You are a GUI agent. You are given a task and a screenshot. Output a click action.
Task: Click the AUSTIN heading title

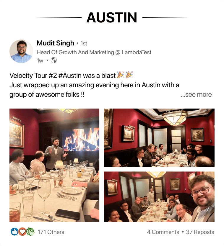(112, 17)
